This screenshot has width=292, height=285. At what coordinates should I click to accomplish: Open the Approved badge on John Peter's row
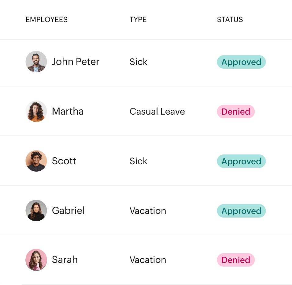pyautogui.click(x=241, y=62)
